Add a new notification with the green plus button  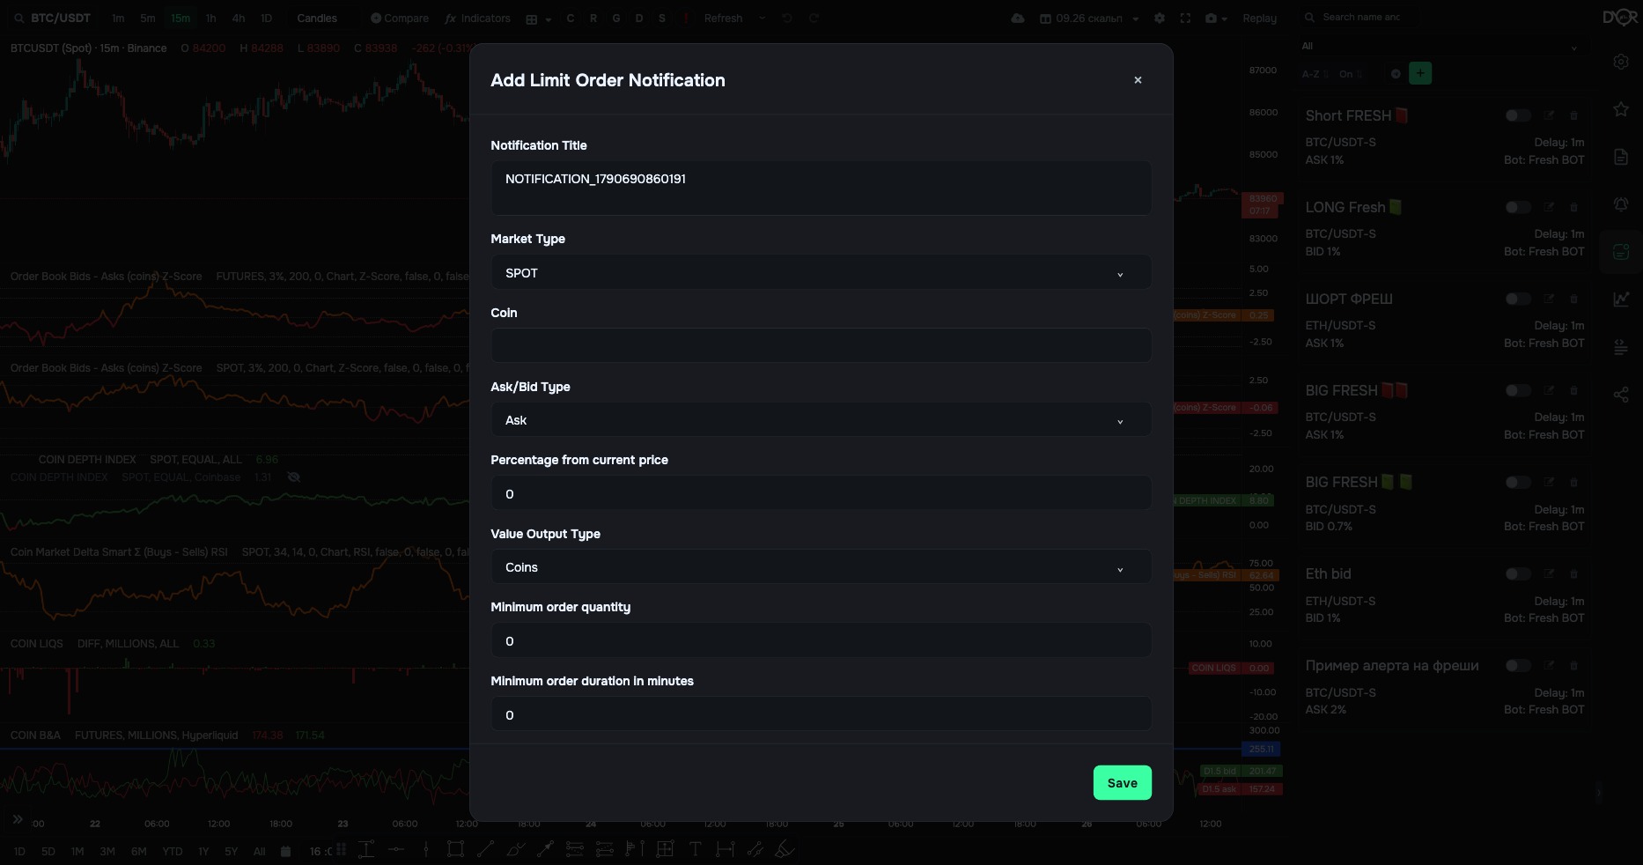click(x=1420, y=74)
